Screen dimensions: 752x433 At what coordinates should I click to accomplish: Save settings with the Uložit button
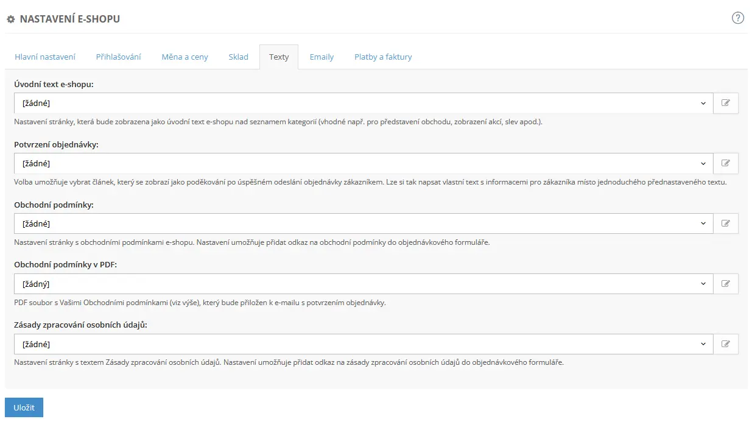click(24, 407)
